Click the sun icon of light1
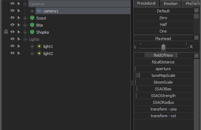 pos(39,46)
